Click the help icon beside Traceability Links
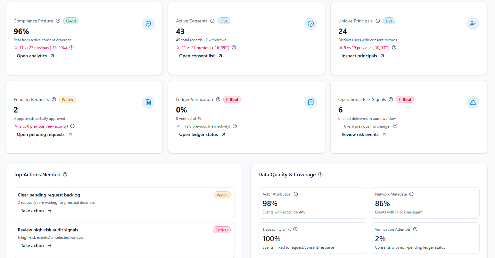This screenshot has width=495, height=258. (x=295, y=229)
